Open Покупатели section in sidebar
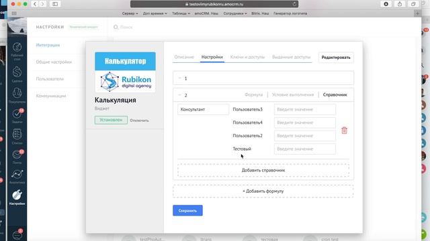 click(17, 95)
